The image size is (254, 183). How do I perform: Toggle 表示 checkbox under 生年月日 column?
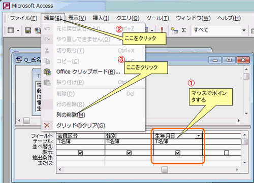[x=178, y=153]
